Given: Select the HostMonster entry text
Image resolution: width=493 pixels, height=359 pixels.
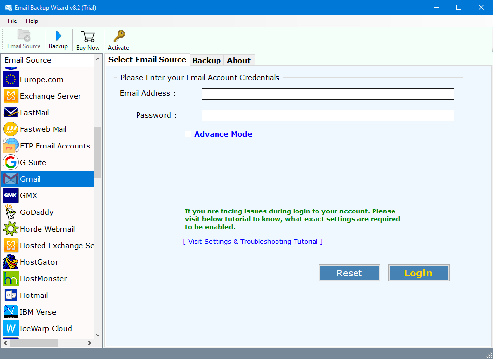Looking at the screenshot, I should tap(44, 279).
